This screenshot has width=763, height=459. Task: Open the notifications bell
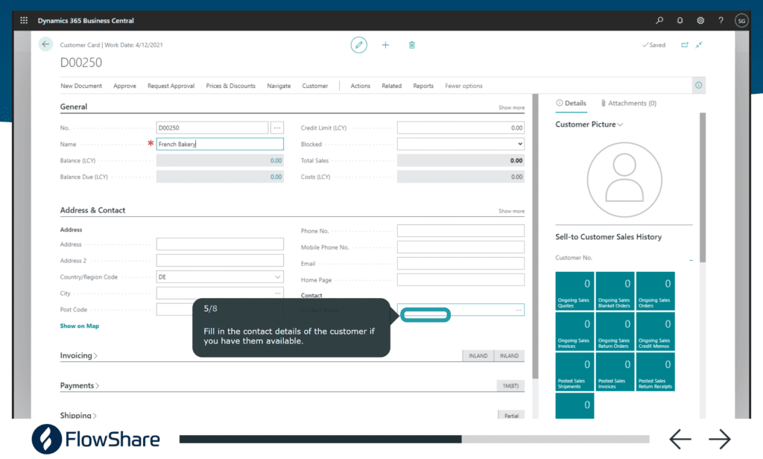pos(680,20)
